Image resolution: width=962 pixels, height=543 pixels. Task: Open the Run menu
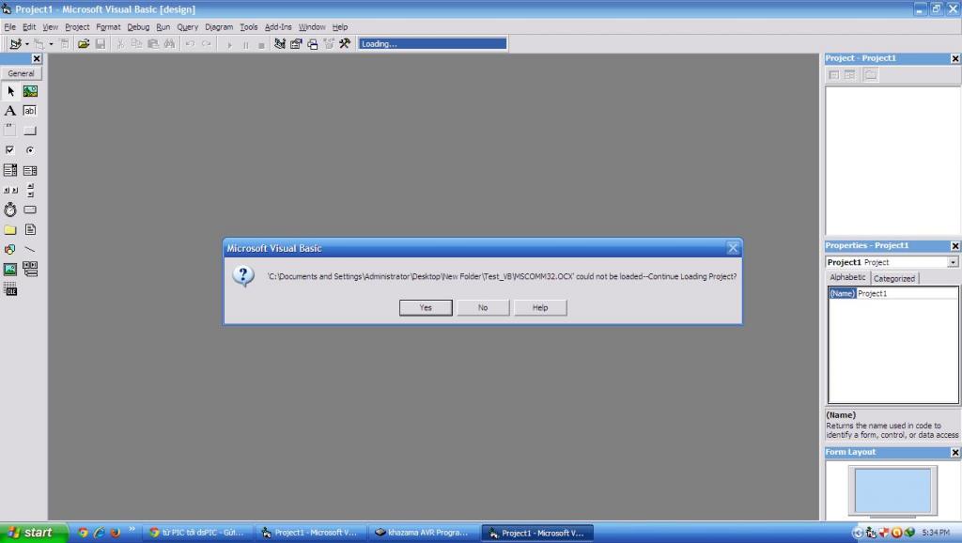click(x=163, y=27)
